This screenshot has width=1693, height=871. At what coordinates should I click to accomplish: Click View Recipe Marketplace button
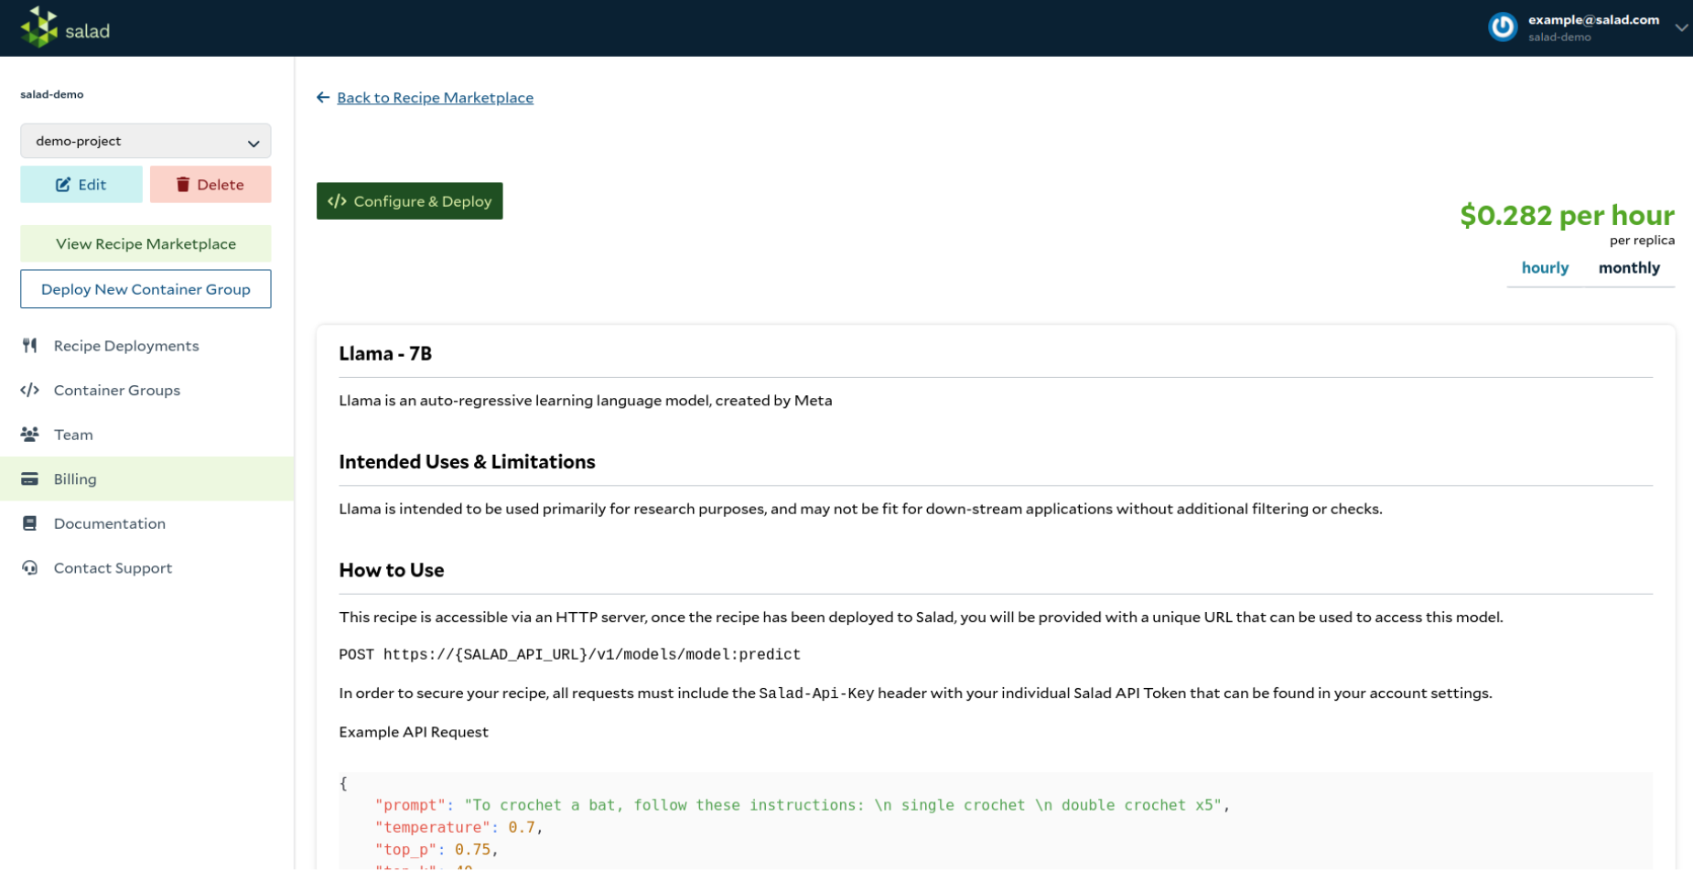146,244
